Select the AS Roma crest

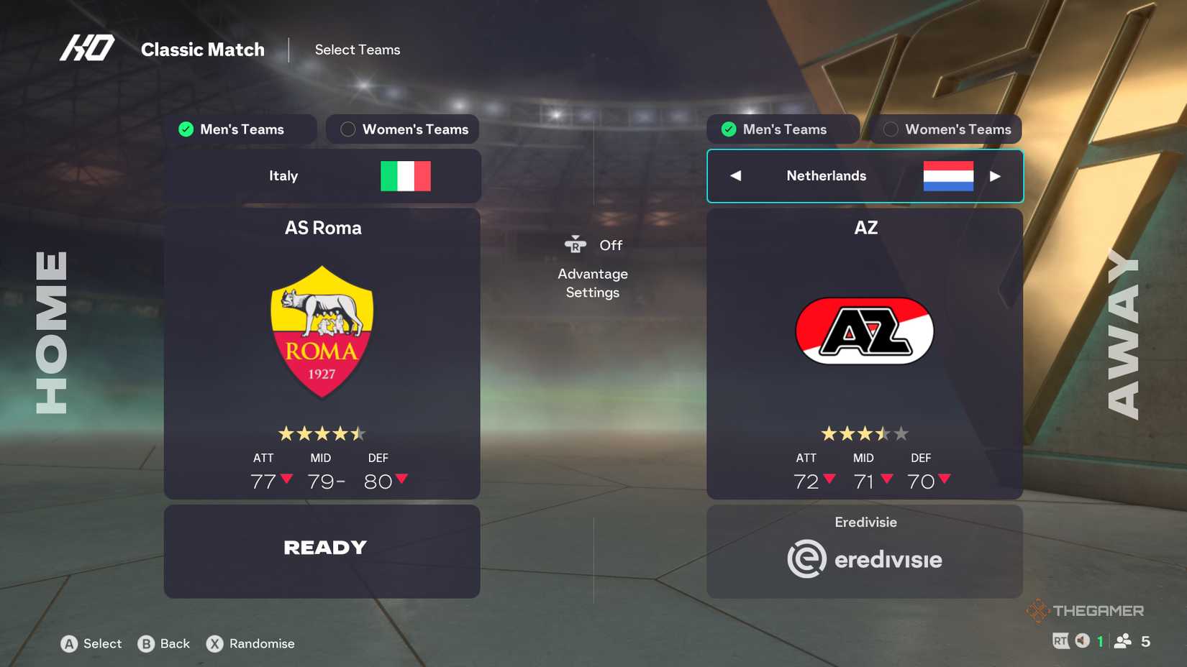[322, 331]
